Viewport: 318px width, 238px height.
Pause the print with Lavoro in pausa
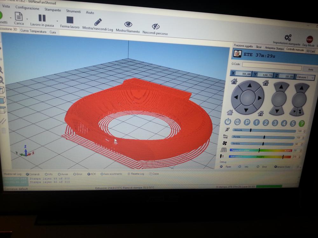pos(42,18)
